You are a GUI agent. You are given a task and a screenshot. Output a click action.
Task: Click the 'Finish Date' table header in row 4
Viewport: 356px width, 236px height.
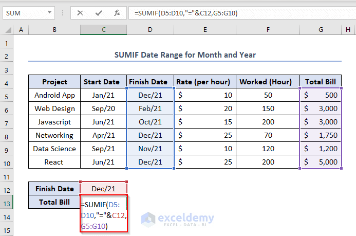150,82
